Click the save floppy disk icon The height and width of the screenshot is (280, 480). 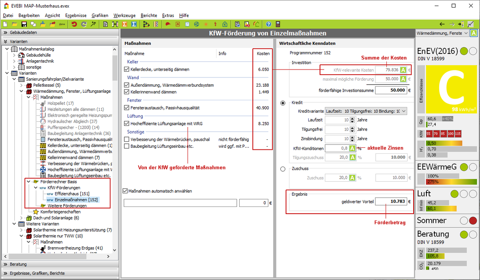pos(24,24)
